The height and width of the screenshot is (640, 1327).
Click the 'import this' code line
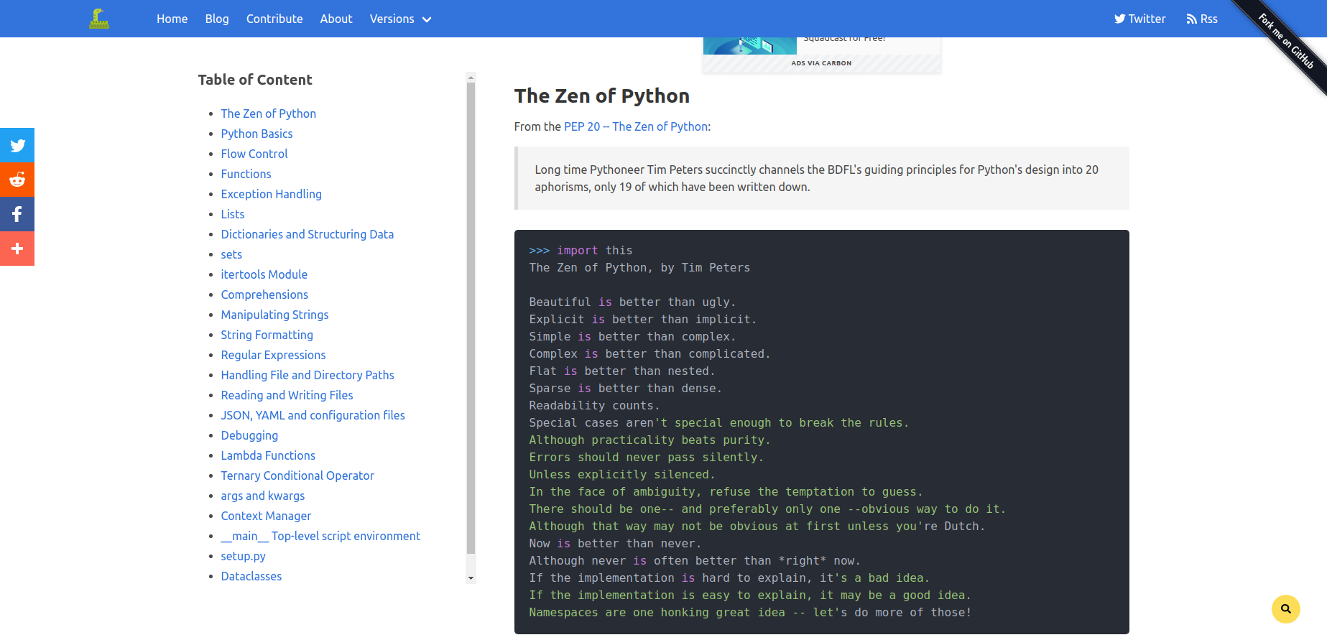[581, 251]
